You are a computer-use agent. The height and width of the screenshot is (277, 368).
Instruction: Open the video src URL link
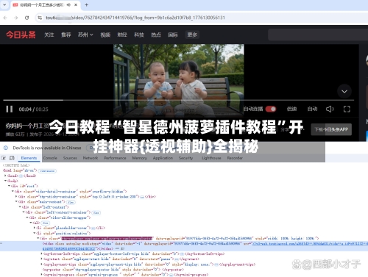[x=310, y=243]
